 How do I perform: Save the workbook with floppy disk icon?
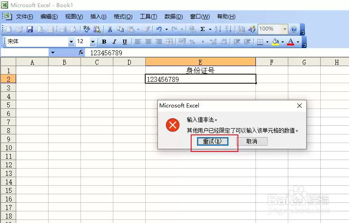pos(30,29)
